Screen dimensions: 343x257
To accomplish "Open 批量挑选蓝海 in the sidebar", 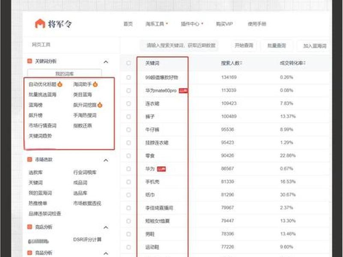I will 42,94.
